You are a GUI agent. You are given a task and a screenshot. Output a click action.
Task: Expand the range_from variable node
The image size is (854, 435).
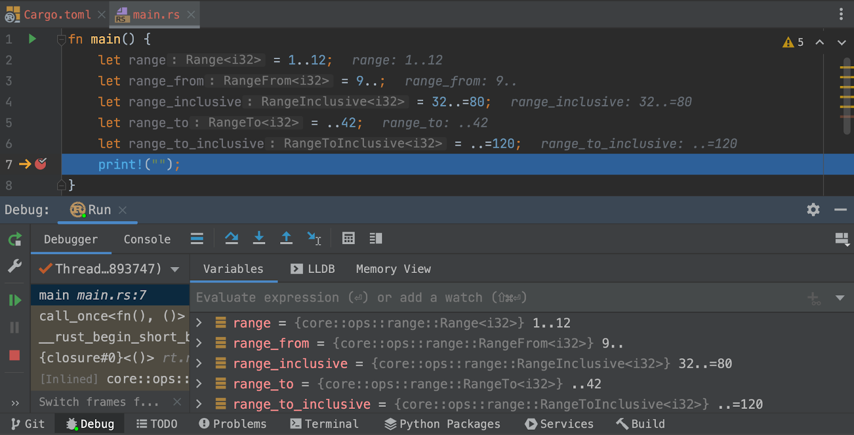point(199,343)
